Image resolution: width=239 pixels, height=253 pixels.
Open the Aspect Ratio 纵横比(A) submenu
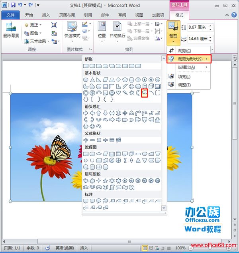point(189,67)
